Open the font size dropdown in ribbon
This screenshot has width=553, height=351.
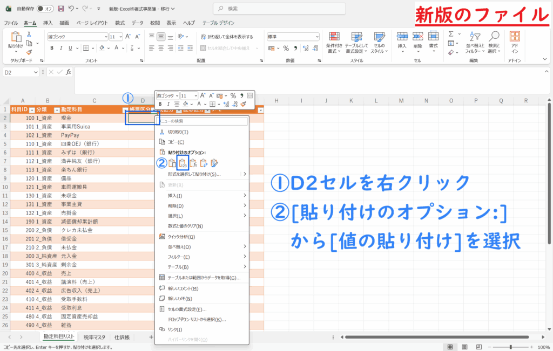[x=120, y=37]
